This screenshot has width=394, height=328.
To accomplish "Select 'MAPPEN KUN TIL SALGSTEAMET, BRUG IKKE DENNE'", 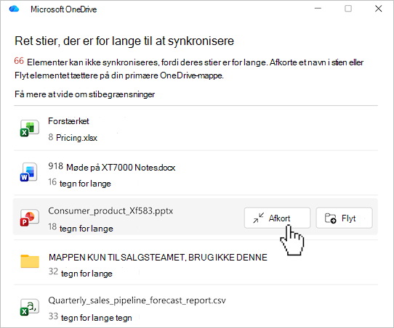I will [x=158, y=258].
